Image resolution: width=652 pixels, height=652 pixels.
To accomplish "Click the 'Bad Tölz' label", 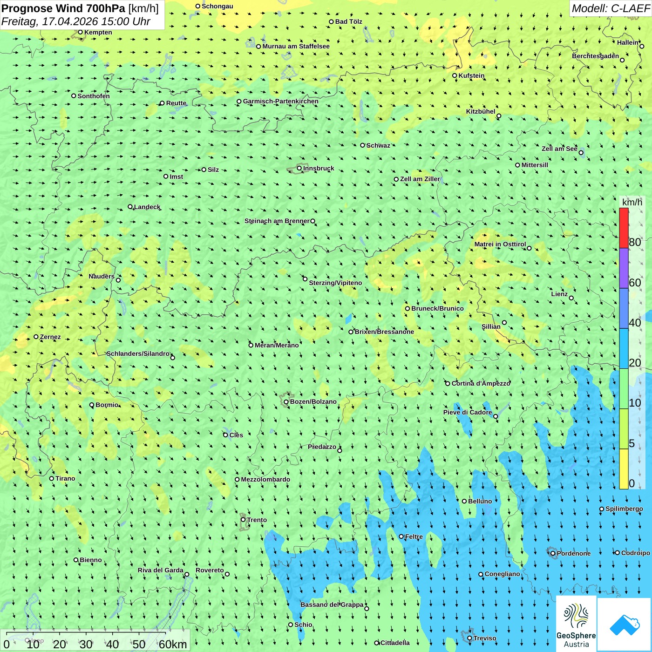I will (349, 21).
